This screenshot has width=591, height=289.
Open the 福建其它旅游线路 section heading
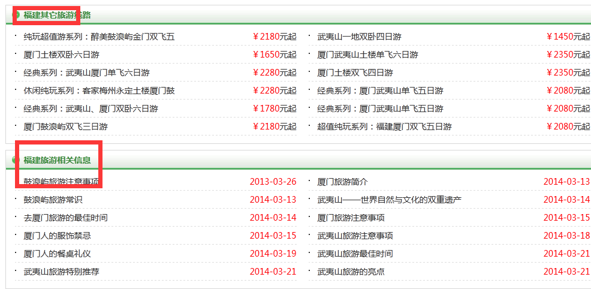point(57,15)
